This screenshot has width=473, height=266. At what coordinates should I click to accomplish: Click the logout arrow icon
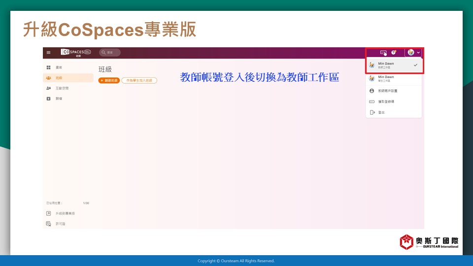point(372,112)
